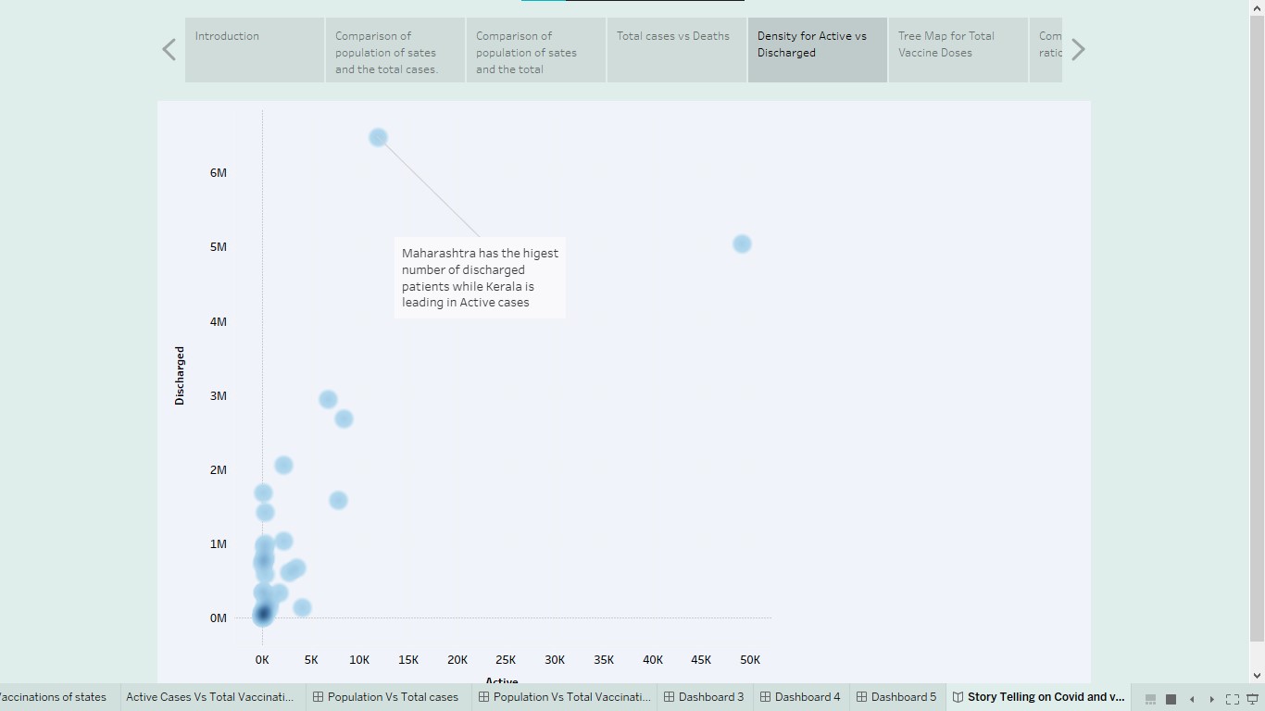This screenshot has width=1265, height=711.
Task: Toggle the filmstrip navigator view
Action: (1150, 699)
